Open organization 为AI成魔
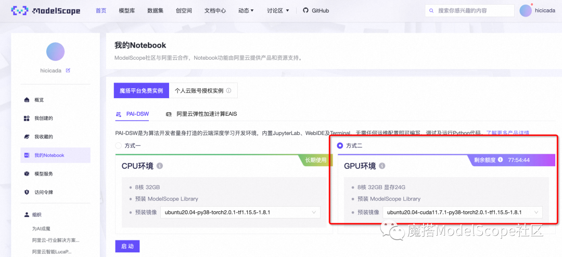The height and width of the screenshot is (257, 562). pyautogui.click(x=41, y=228)
